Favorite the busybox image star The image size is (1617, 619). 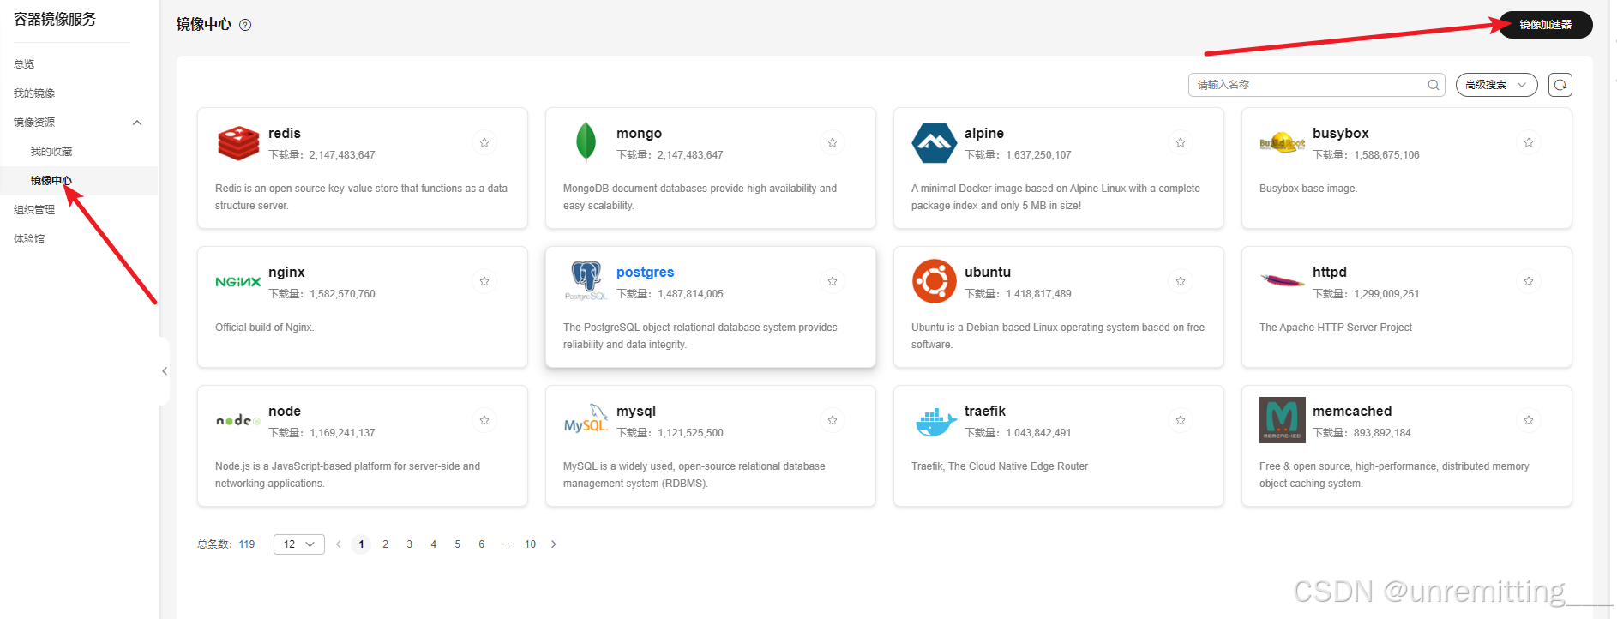coord(1529,142)
